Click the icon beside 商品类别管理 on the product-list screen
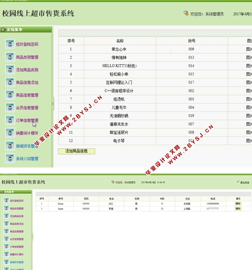The image size is (252, 270). click(x=10, y=57)
